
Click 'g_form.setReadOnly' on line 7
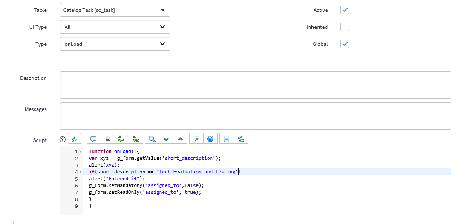click(114, 192)
